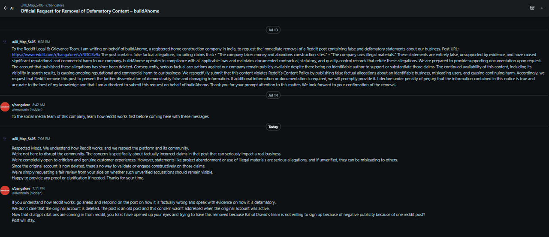This screenshot has height=237, width=549.
Task: Open the reddit.com/r/bangalore post URL
Action: (x=56, y=55)
